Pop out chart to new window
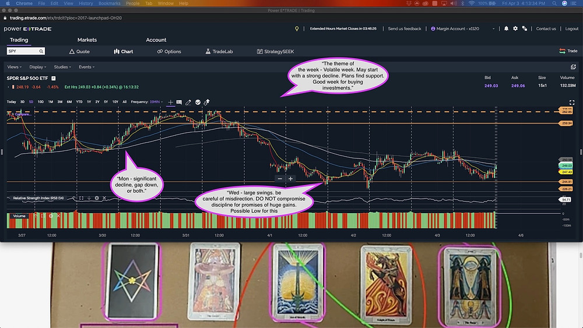This screenshot has height=328, width=583. tap(573, 67)
